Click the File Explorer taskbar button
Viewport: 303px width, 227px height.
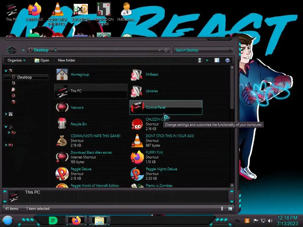pos(99,220)
